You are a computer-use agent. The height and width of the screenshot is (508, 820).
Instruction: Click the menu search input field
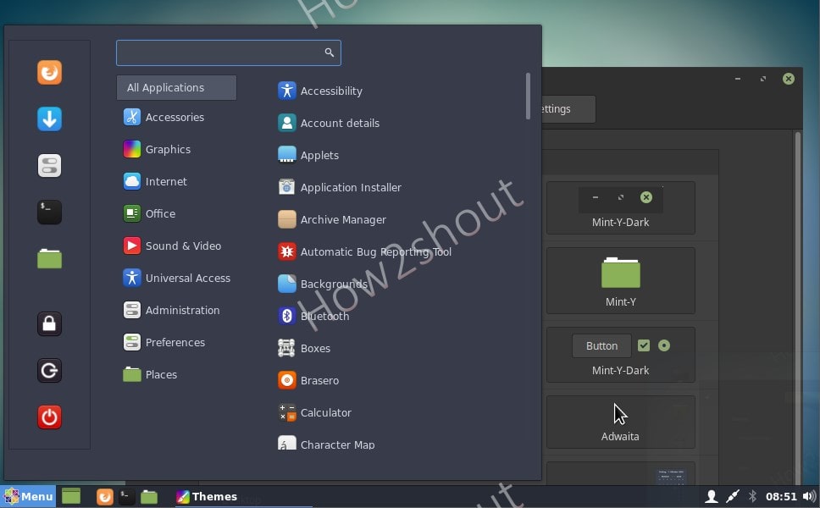coord(229,52)
